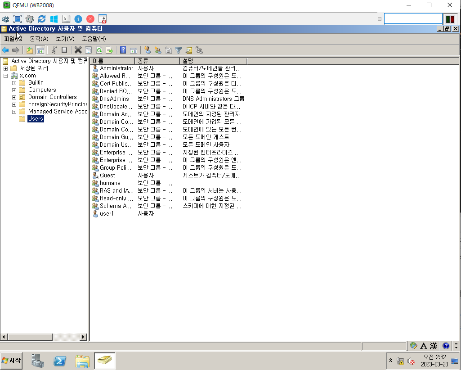461x370 pixels.
Task: Click the language bar 漢 icon
Action: 434,346
